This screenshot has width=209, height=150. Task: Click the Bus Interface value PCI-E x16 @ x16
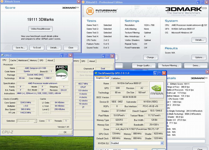click(150, 106)
